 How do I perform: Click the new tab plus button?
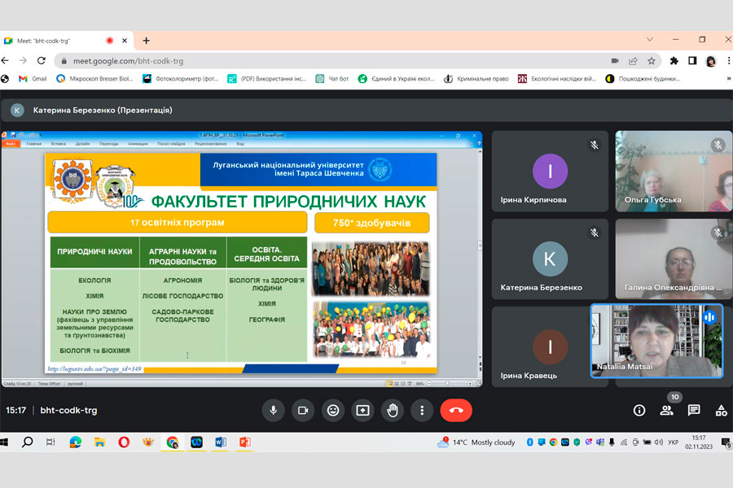147,41
